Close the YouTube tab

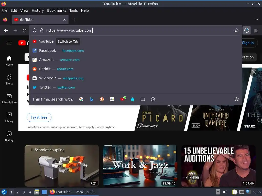(64, 20)
